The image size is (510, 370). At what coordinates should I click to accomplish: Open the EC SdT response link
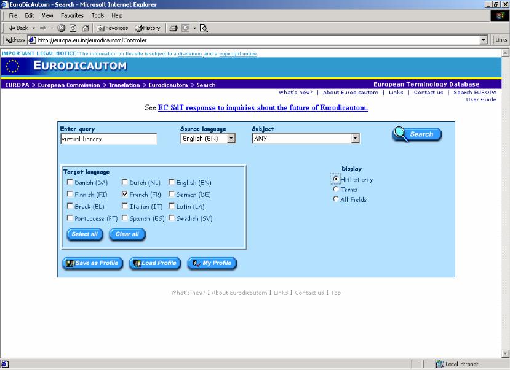tap(263, 107)
